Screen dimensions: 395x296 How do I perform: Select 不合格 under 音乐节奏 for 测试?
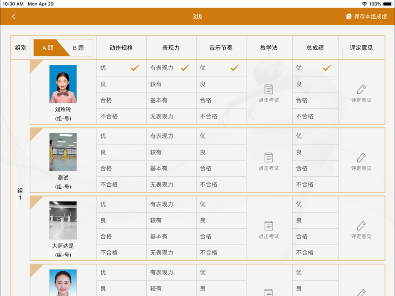[x=221, y=185]
